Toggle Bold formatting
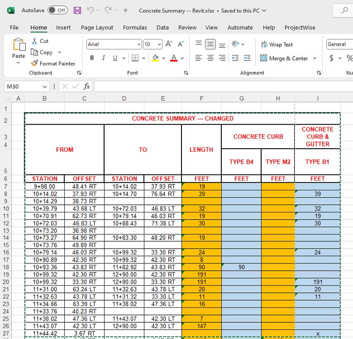The width and height of the screenshot is (353, 339). (x=92, y=58)
